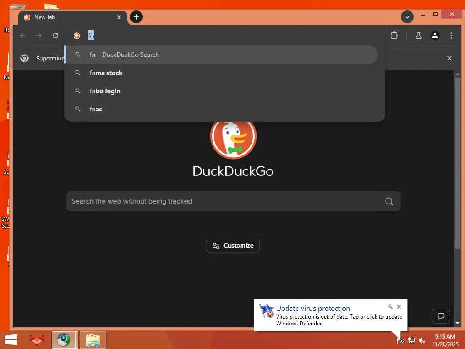Screen dimensions: 465x349
Task: Open the red taskbar application icon
Action: [37, 340]
